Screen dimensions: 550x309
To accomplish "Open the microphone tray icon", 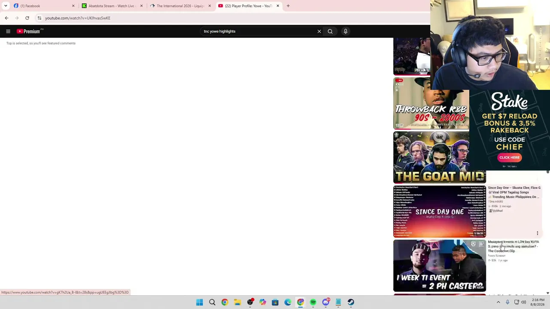I will pyautogui.click(x=507, y=302).
